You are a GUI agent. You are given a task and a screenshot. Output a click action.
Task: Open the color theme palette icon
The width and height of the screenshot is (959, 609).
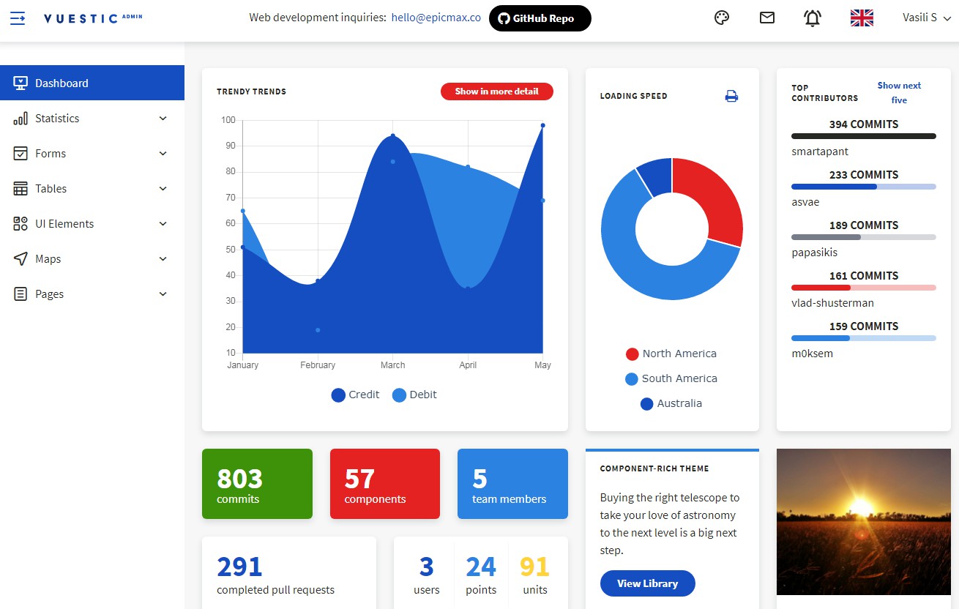(x=722, y=18)
